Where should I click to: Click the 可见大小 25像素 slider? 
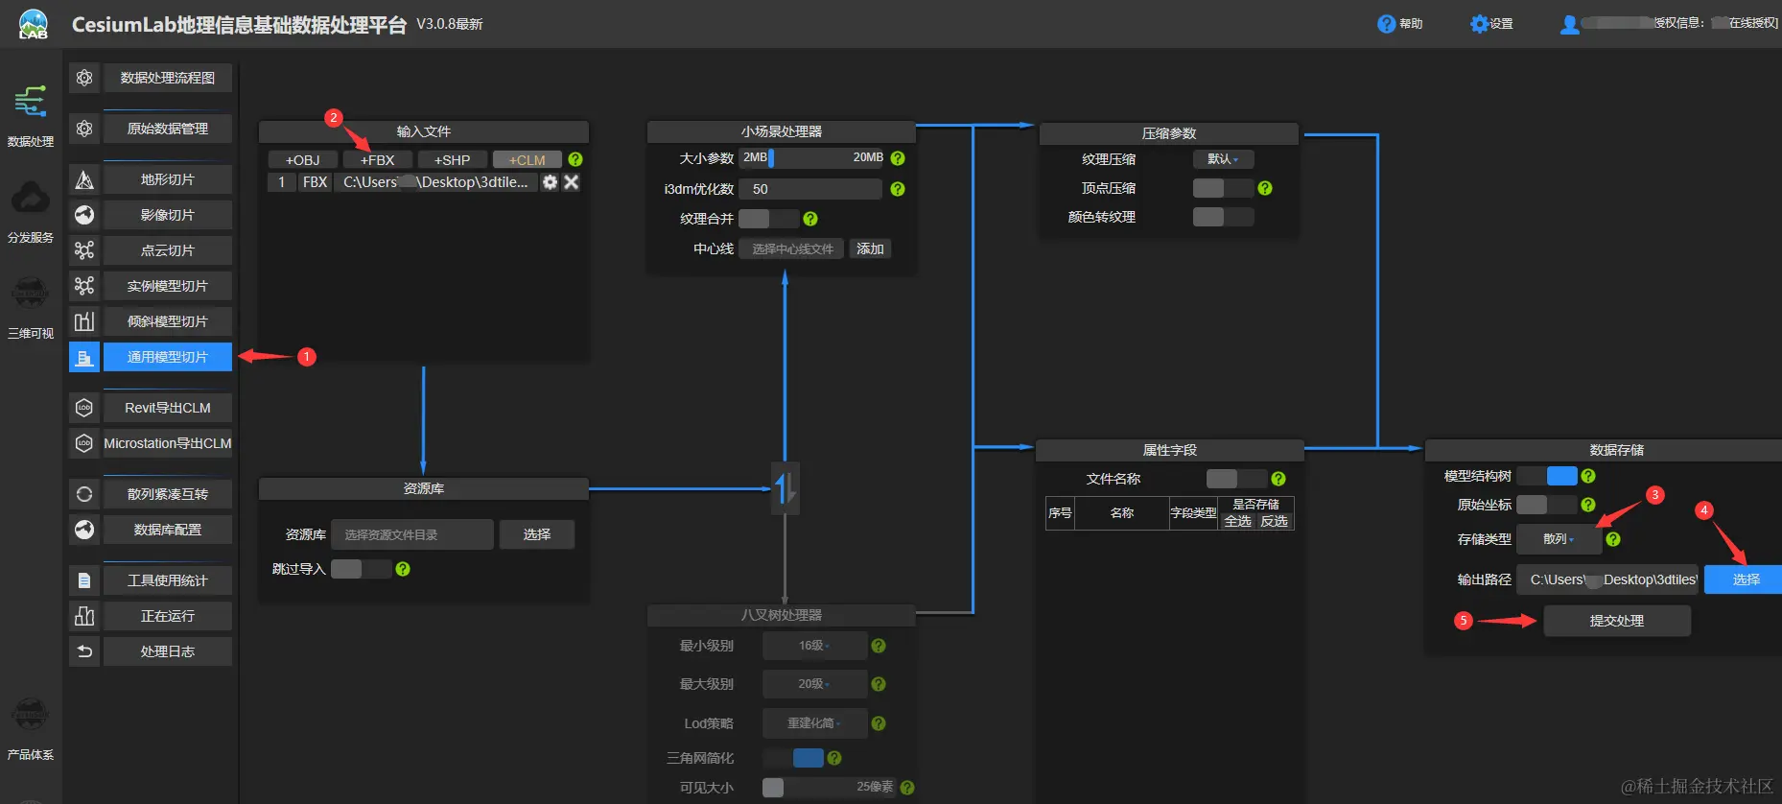coord(829,787)
